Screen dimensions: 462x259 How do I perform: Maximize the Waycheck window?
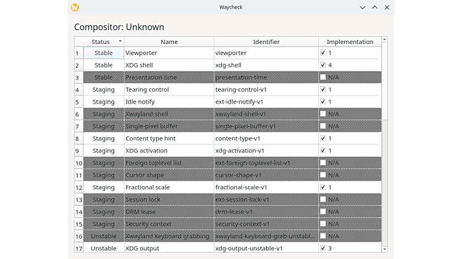374,7
